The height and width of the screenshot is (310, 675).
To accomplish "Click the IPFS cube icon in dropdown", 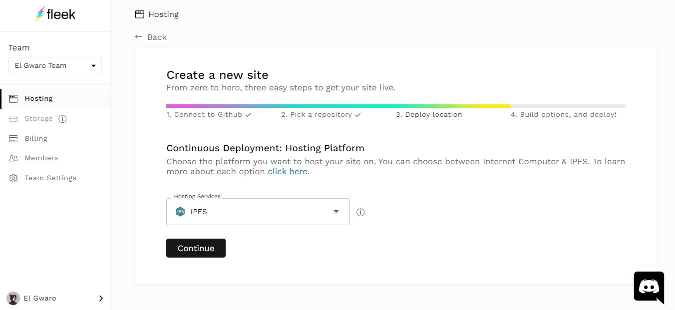I will (x=180, y=212).
